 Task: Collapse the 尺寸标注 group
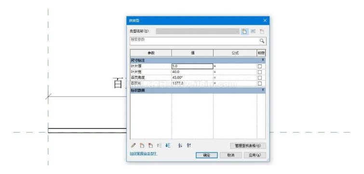coord(263,60)
